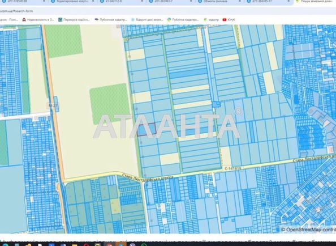
Task: Select the red-outlined land parcel on map
Action: (147, 129)
